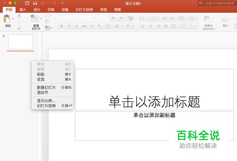
Task: Open the New Slide layout dropdown arrow
Action: point(41,19)
